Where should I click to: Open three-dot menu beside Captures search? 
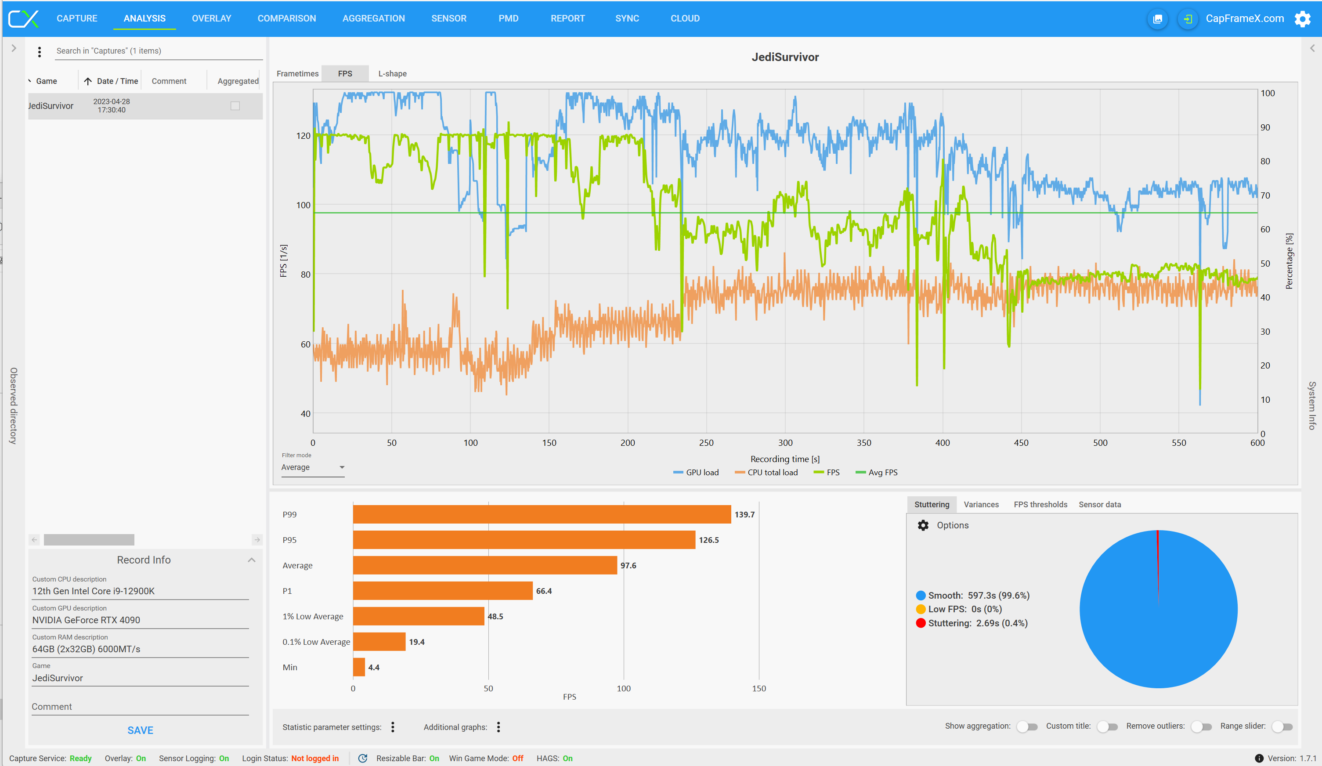coord(40,51)
